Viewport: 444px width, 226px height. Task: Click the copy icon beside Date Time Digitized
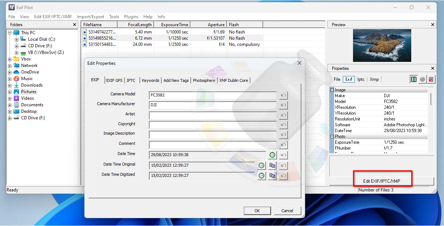tap(273, 176)
